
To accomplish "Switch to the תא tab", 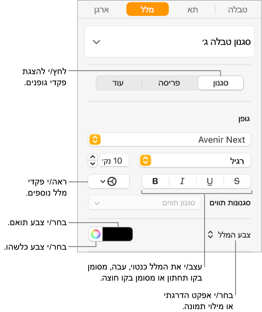I will click(193, 9).
